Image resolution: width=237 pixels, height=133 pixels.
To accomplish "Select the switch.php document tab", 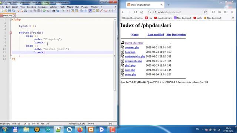I will (7, 16).
